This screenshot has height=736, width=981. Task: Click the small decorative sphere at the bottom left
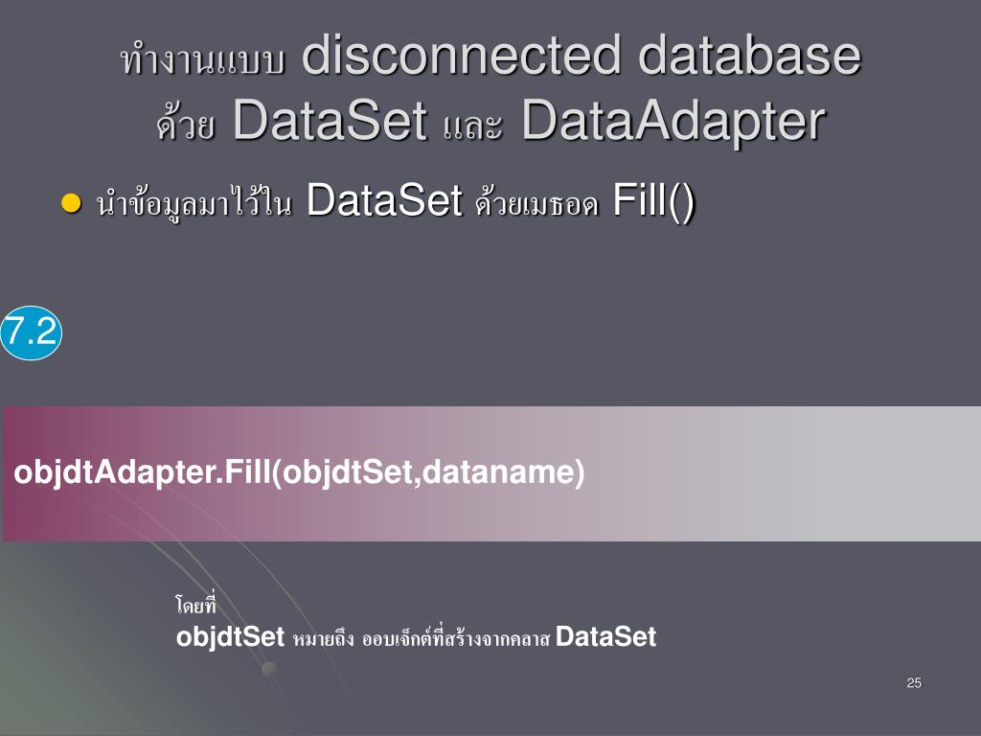click(x=269, y=669)
